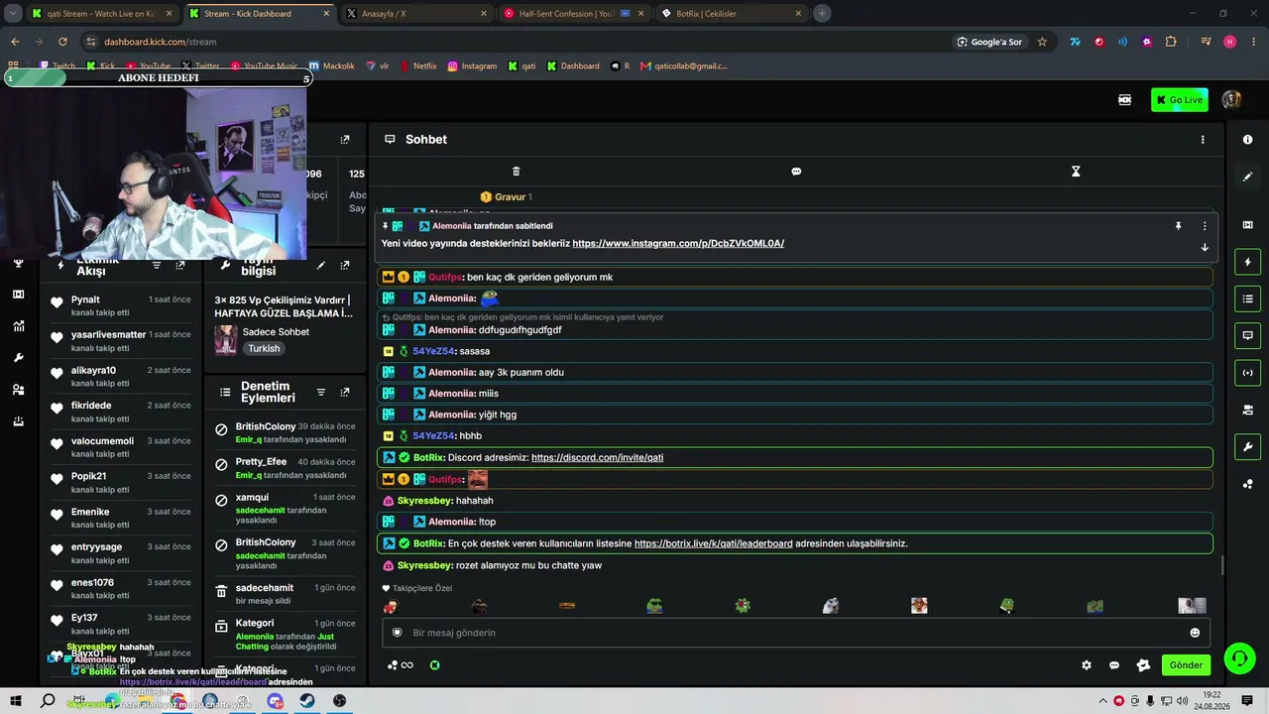The image size is (1269, 714).
Task: Unpin the pinned message via pin icon
Action: (x=1178, y=226)
